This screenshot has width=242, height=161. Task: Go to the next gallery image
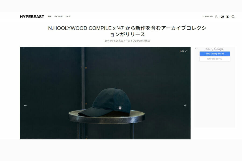(185, 105)
